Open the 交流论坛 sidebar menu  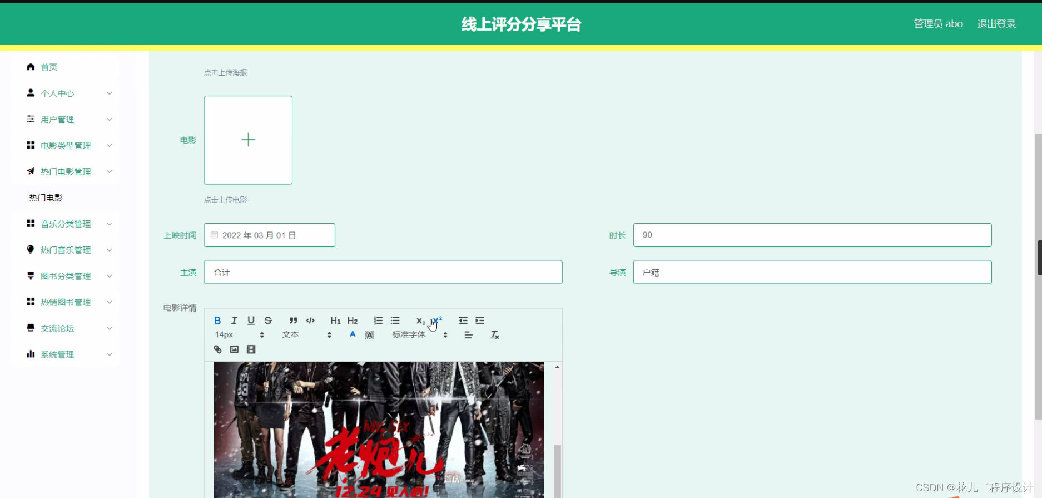point(66,328)
